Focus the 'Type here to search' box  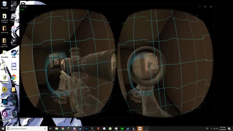click(x=27, y=128)
